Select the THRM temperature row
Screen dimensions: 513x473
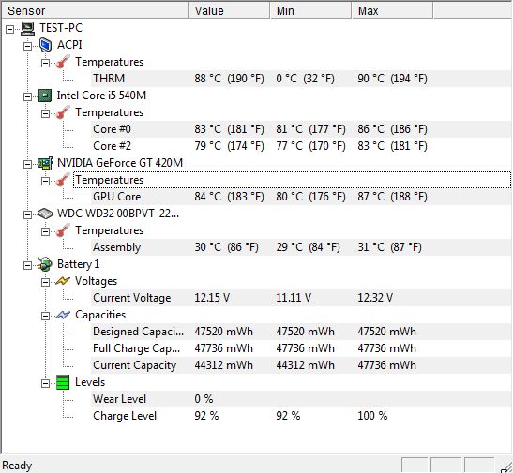(x=301, y=79)
